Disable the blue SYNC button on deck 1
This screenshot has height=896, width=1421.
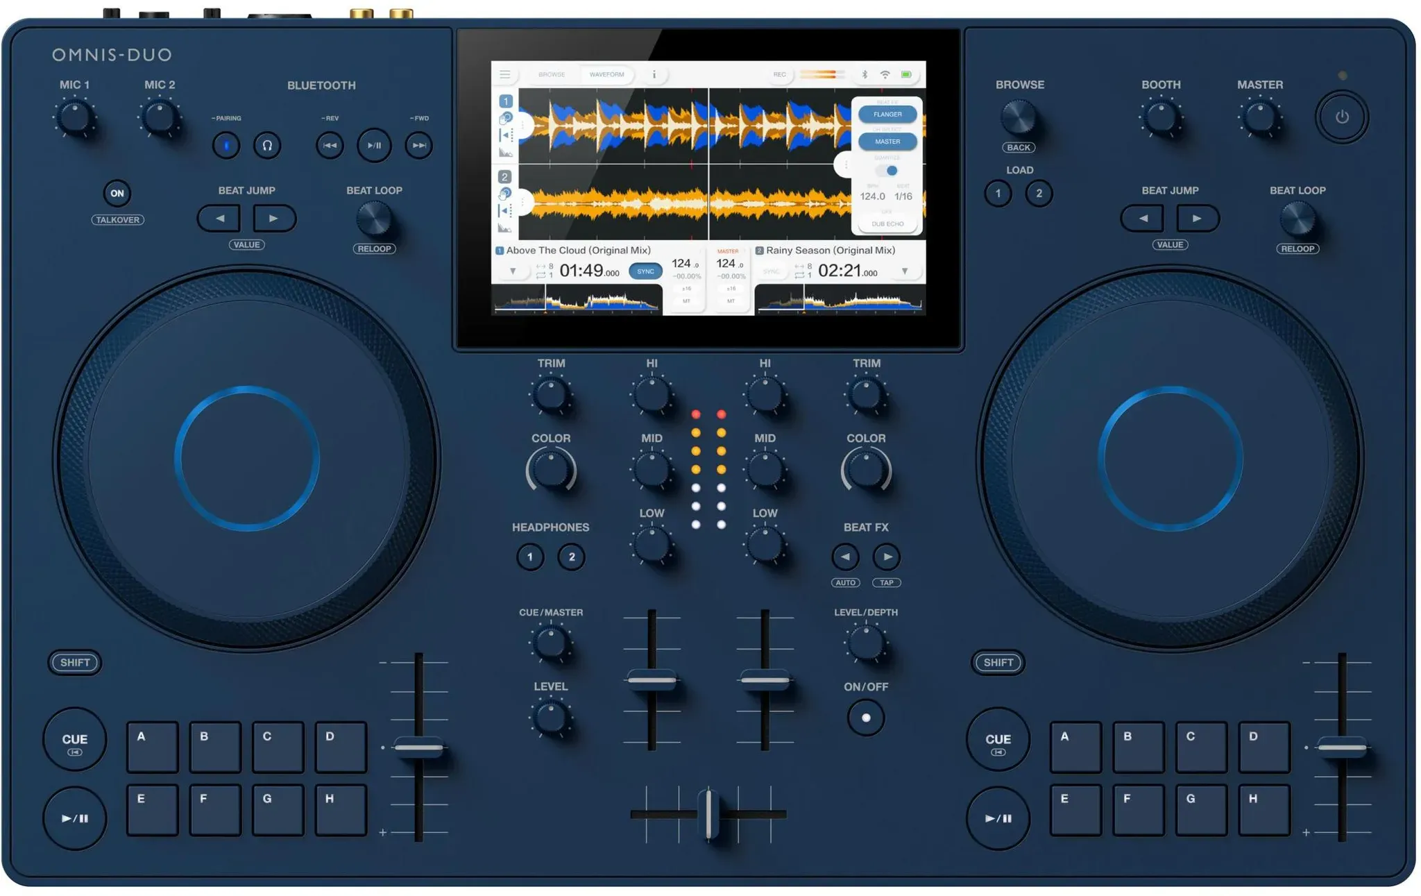(x=645, y=271)
